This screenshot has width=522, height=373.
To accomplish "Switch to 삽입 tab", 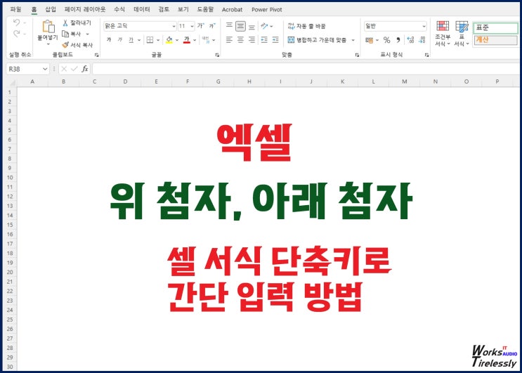I will (51, 9).
